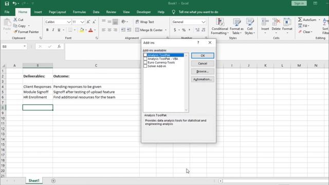The width and height of the screenshot is (329, 185).
Task: Check Analysis ToolPak - VBA checkbox
Action: click(145, 59)
